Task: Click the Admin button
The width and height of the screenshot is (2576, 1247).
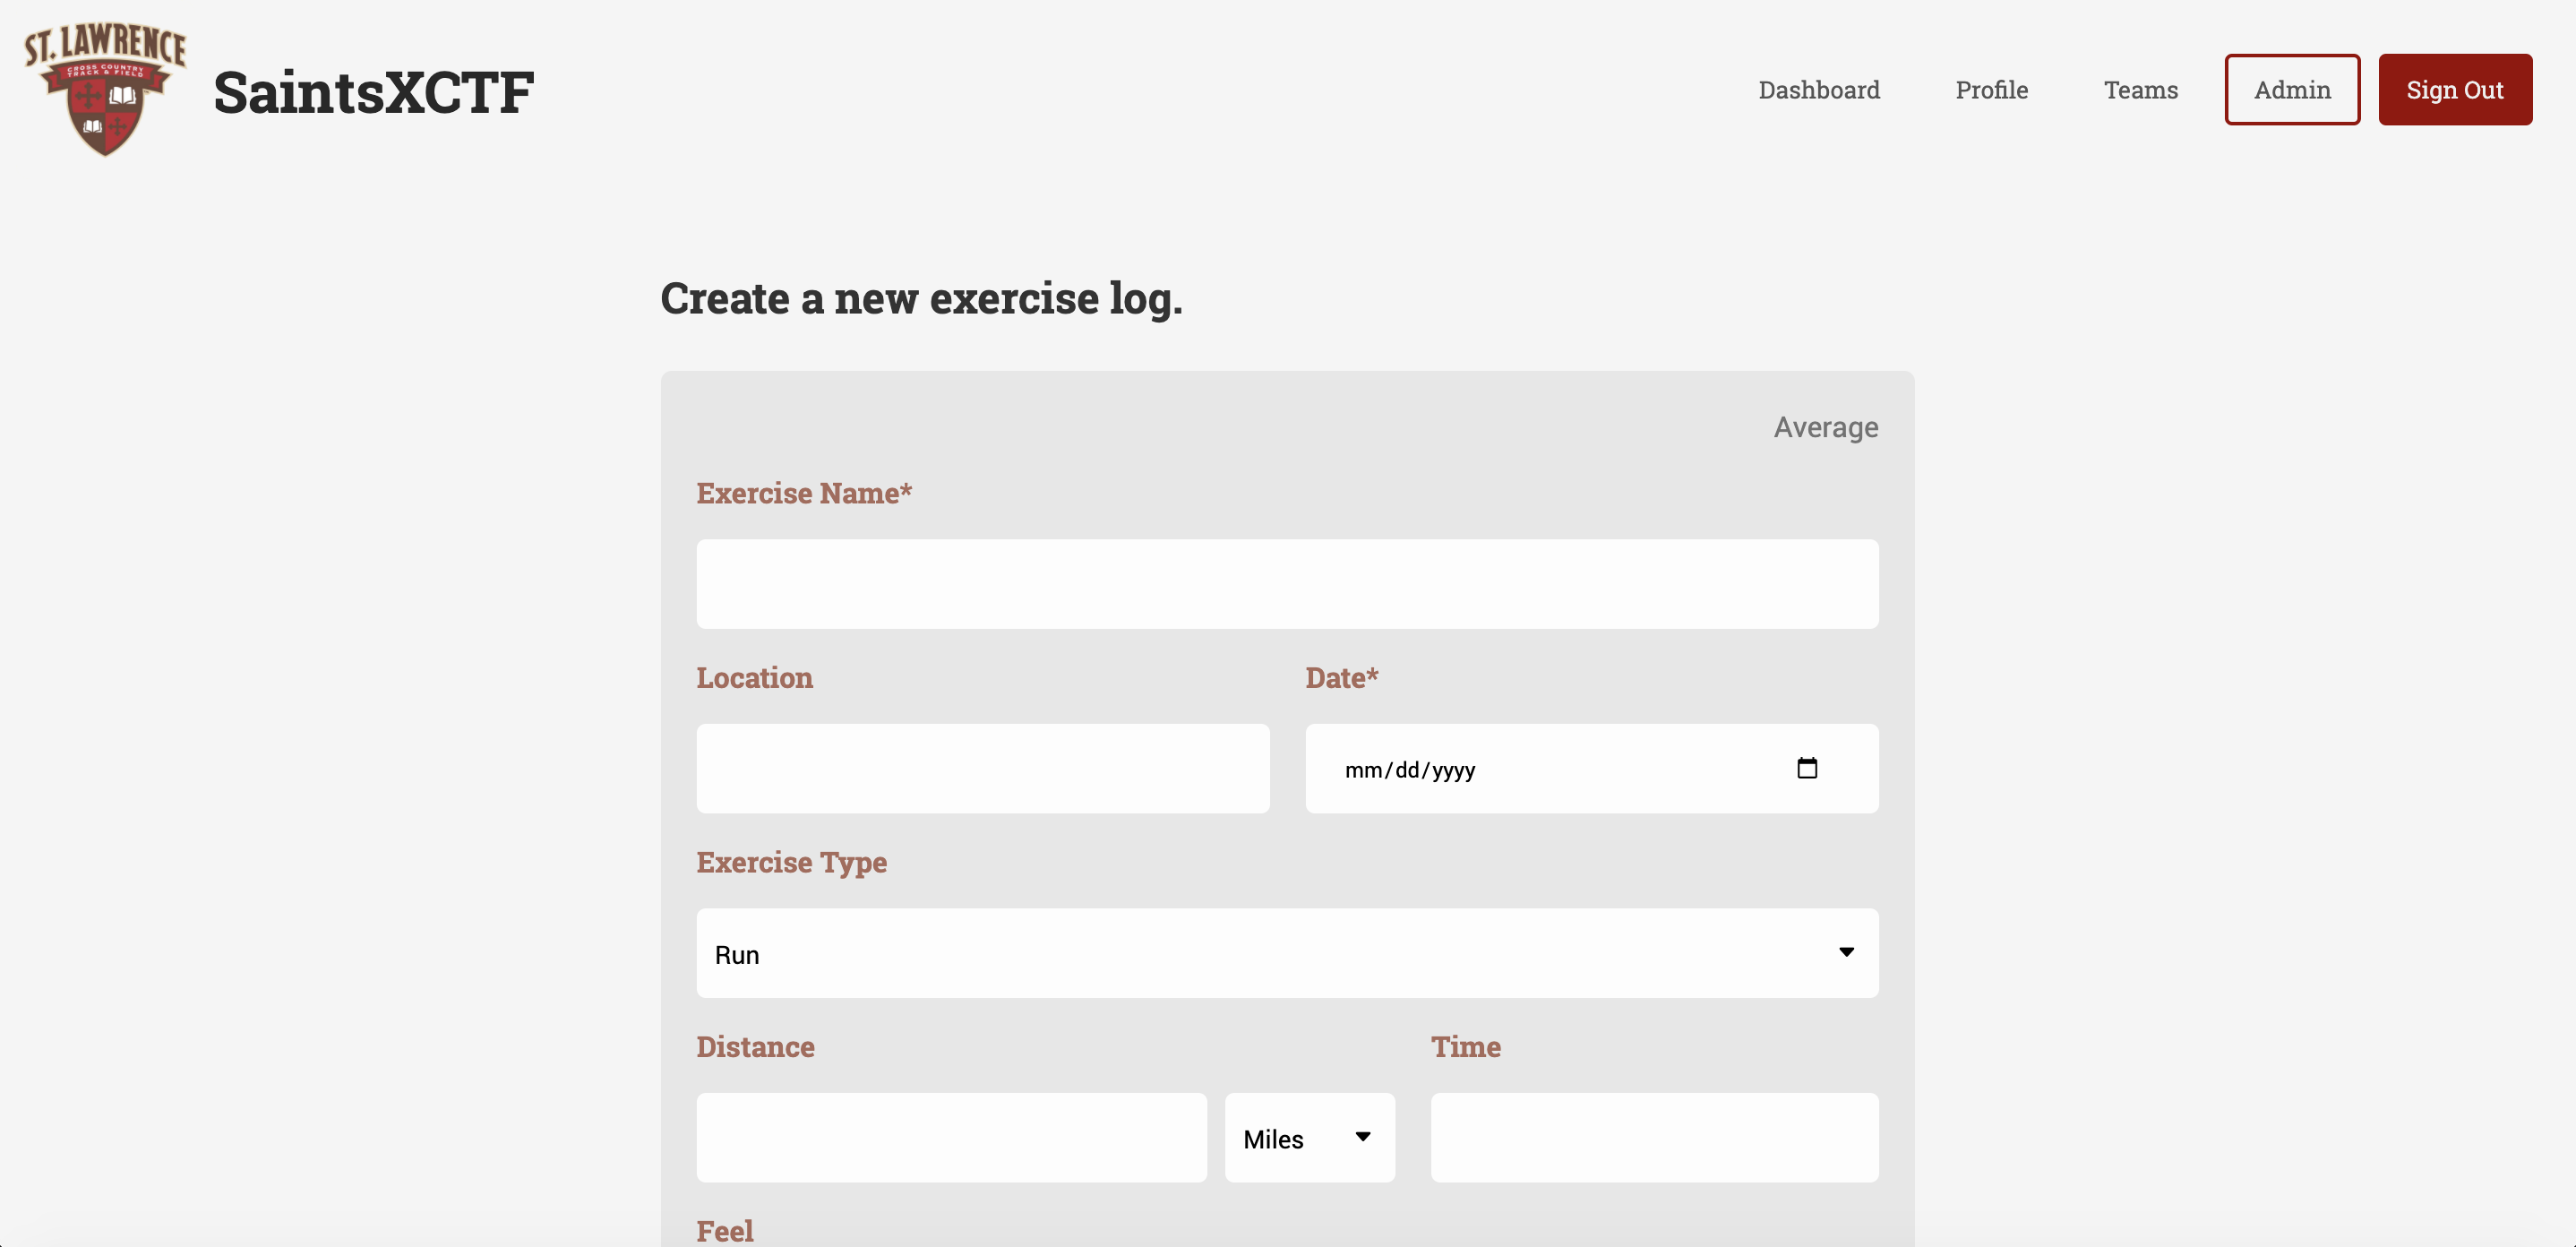Action: [x=2292, y=90]
